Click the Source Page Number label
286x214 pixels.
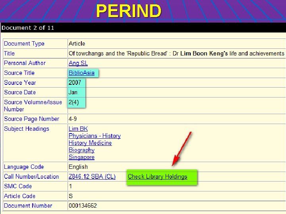click(31, 119)
